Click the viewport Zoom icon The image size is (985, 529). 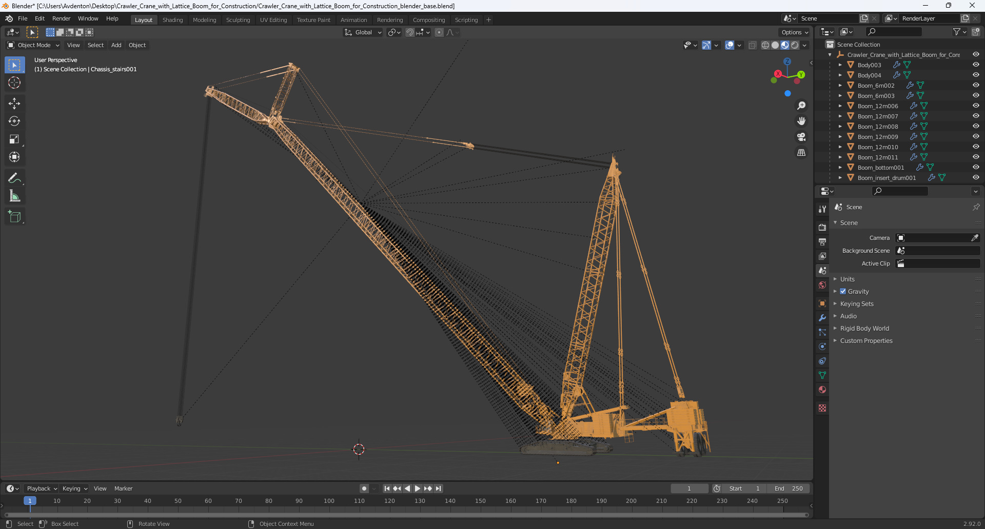tap(801, 106)
